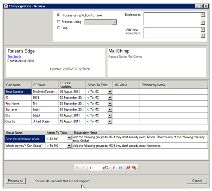Go to next error record icon
This screenshot has width=212, height=191.
tap(134, 167)
